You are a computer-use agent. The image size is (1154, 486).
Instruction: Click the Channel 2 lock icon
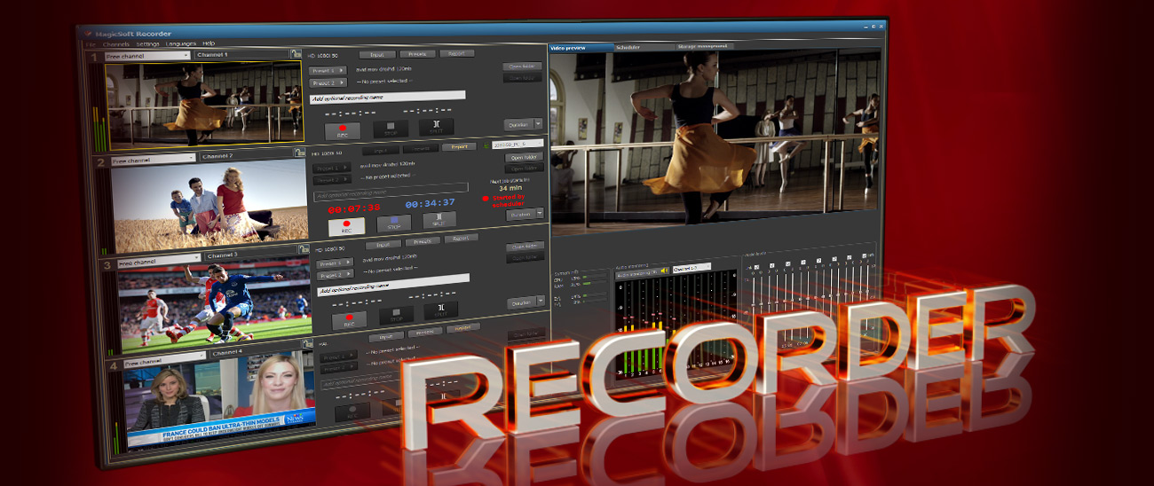point(299,153)
